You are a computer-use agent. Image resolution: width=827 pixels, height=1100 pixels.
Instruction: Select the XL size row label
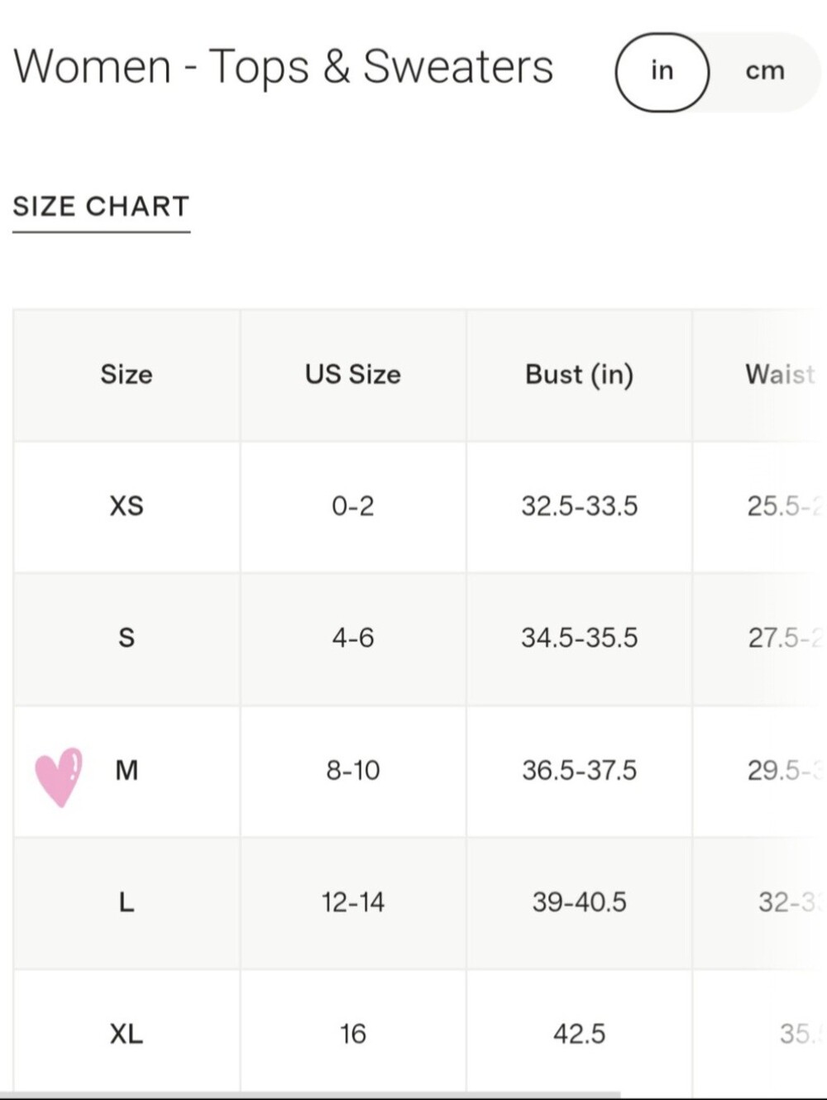click(x=127, y=1034)
